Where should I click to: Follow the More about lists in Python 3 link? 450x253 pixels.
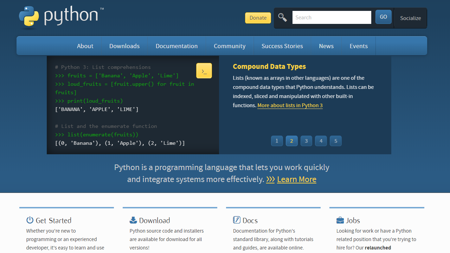(290, 105)
